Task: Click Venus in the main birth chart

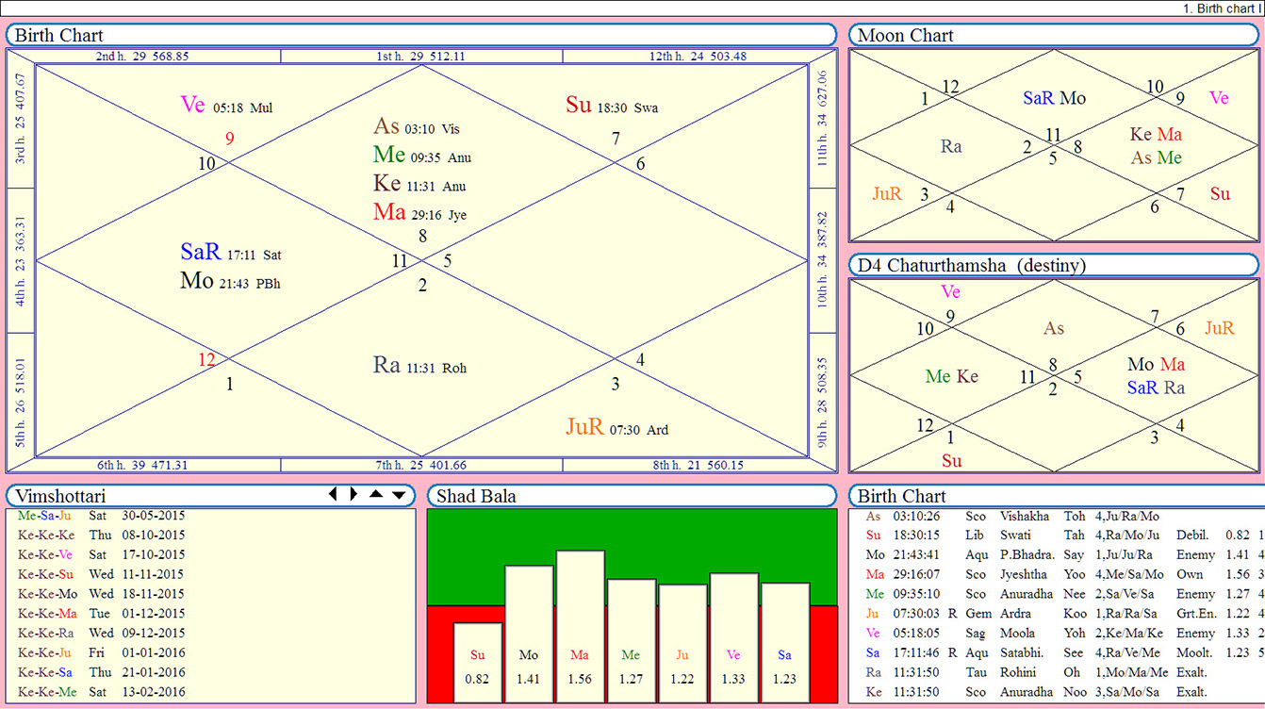Action: tap(192, 105)
